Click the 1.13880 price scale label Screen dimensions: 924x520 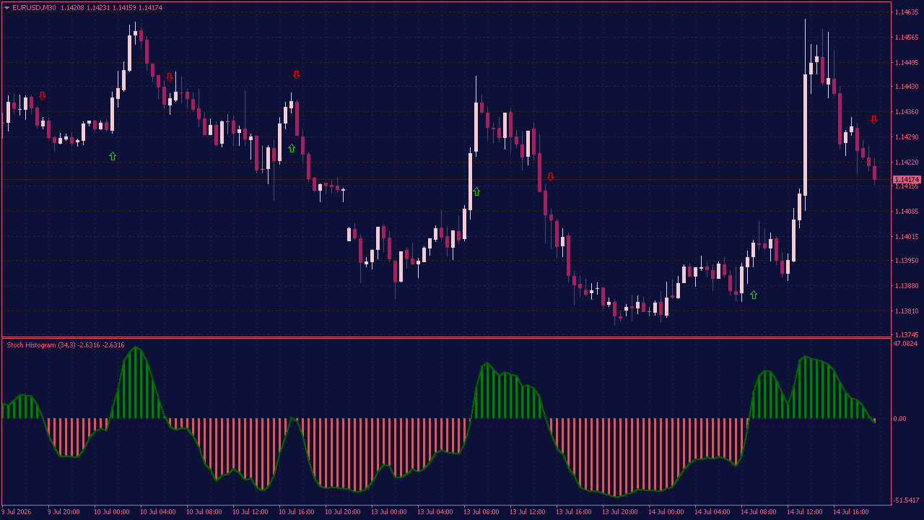tap(907, 286)
